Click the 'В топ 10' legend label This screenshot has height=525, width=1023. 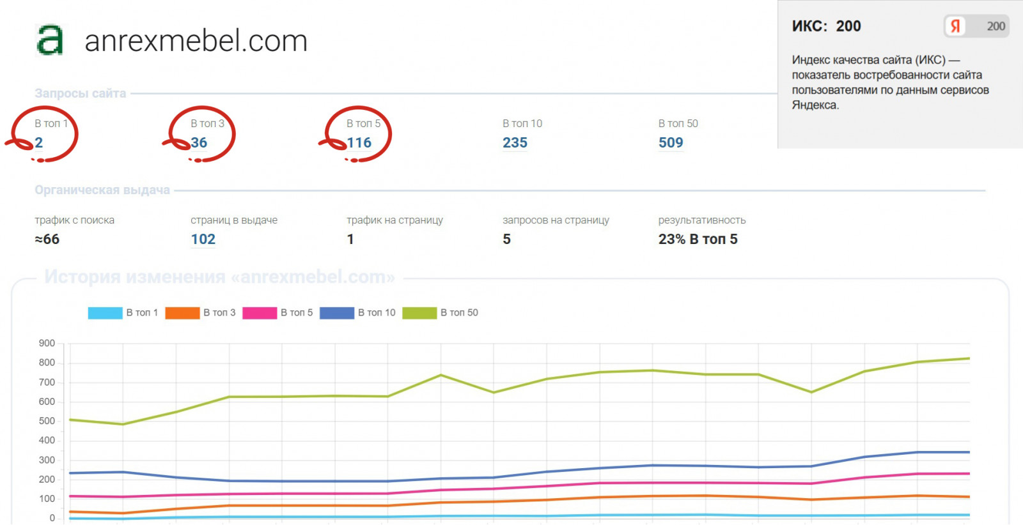click(x=377, y=313)
